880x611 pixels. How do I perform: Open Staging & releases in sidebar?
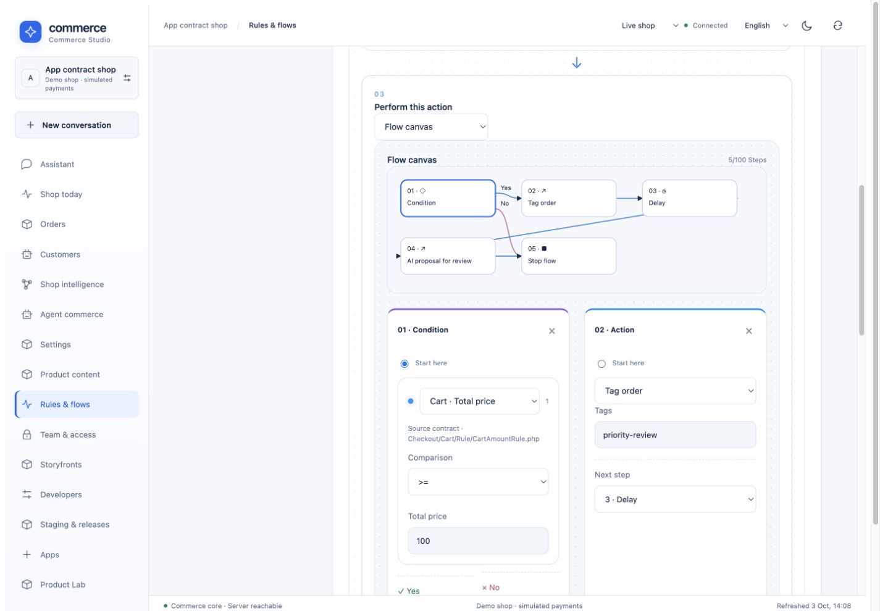77,525
